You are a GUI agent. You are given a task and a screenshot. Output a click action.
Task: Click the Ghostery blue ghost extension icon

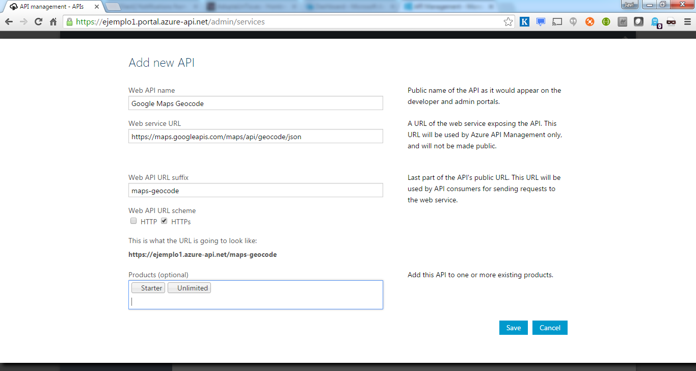655,21
